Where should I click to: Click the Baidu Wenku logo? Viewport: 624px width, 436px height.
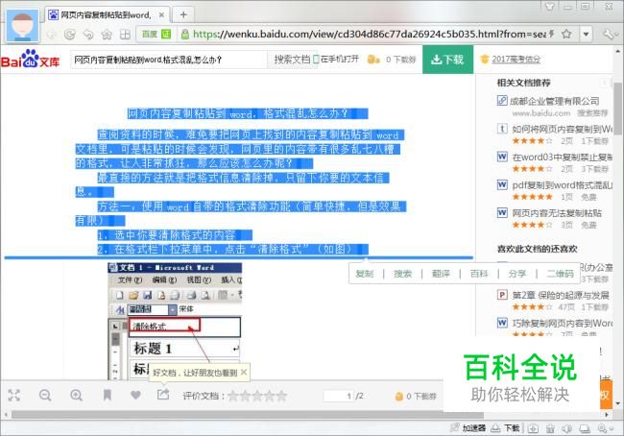tap(31, 59)
